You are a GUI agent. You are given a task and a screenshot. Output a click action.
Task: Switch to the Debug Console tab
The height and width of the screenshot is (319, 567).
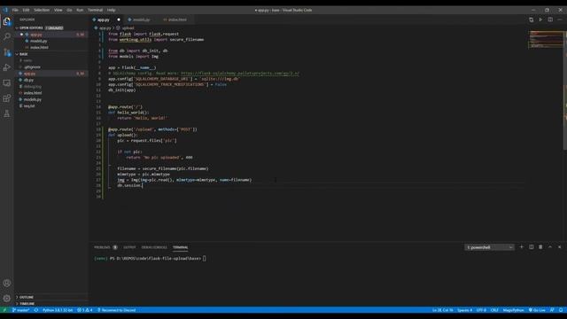click(x=154, y=247)
